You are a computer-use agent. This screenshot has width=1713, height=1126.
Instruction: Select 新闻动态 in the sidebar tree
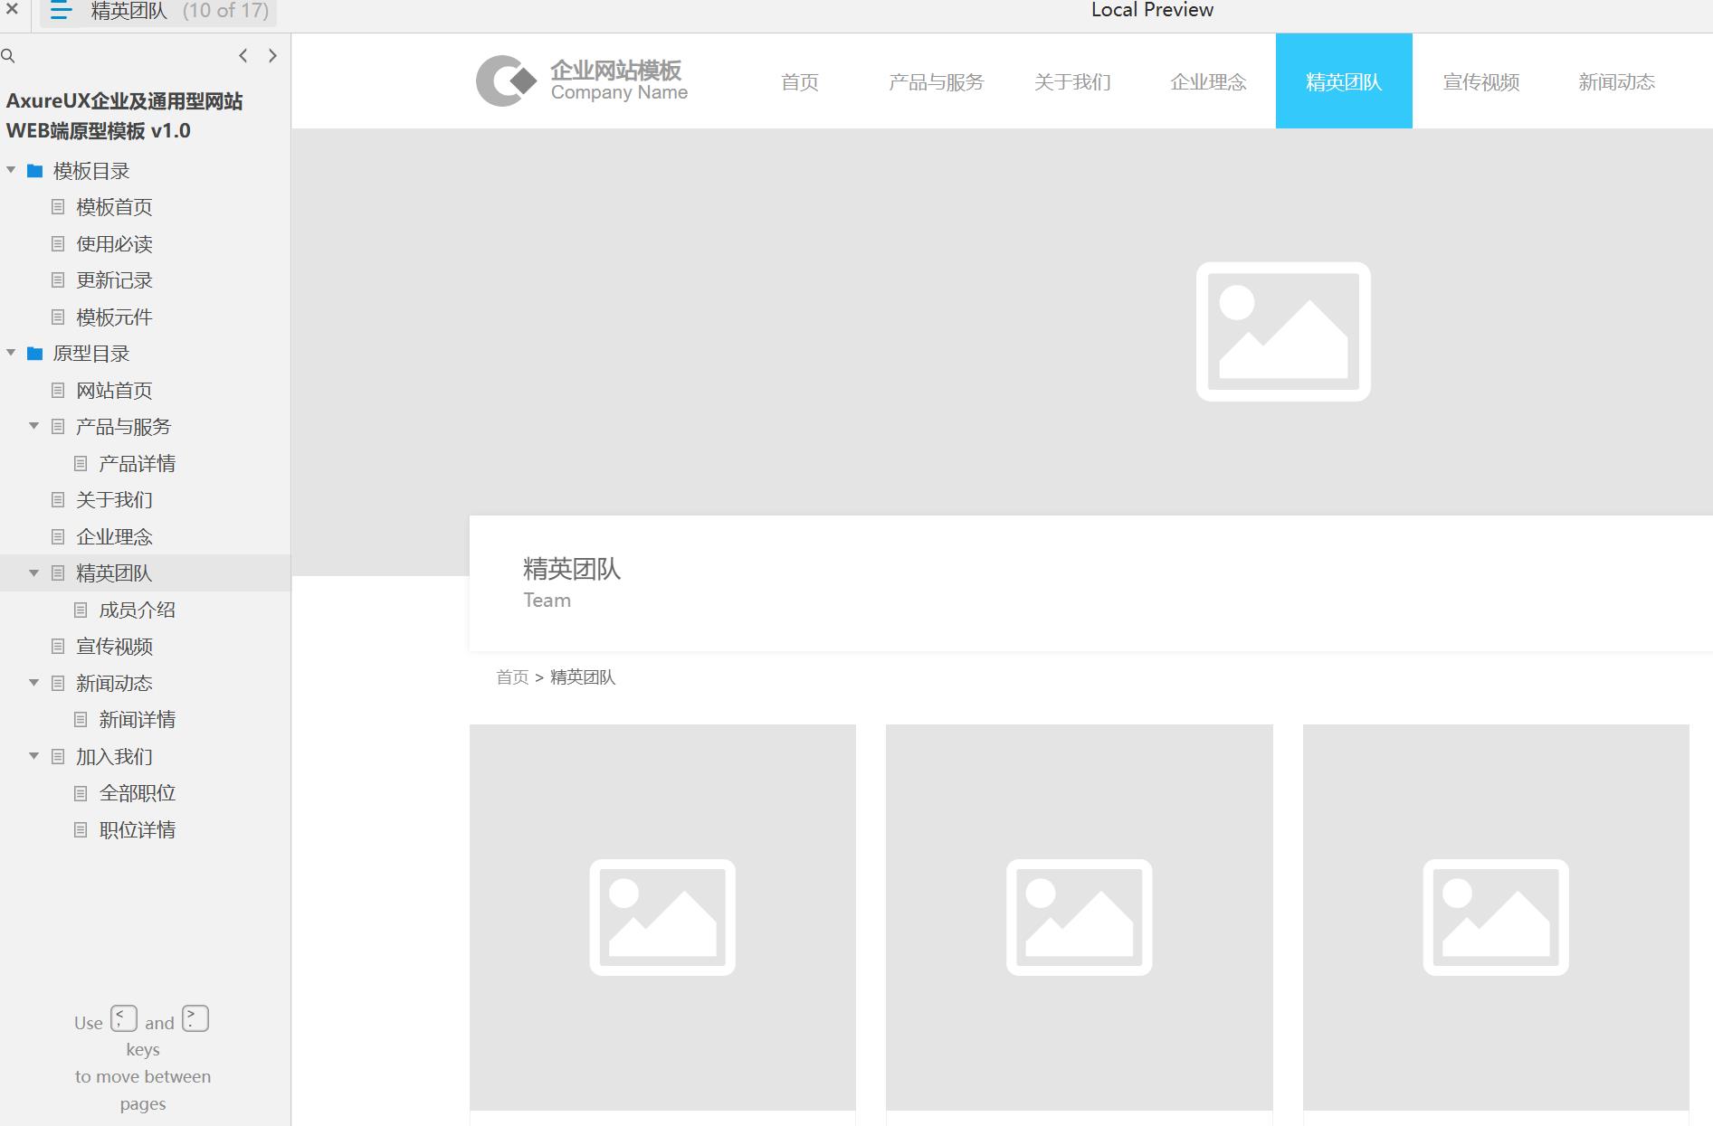[x=114, y=684]
